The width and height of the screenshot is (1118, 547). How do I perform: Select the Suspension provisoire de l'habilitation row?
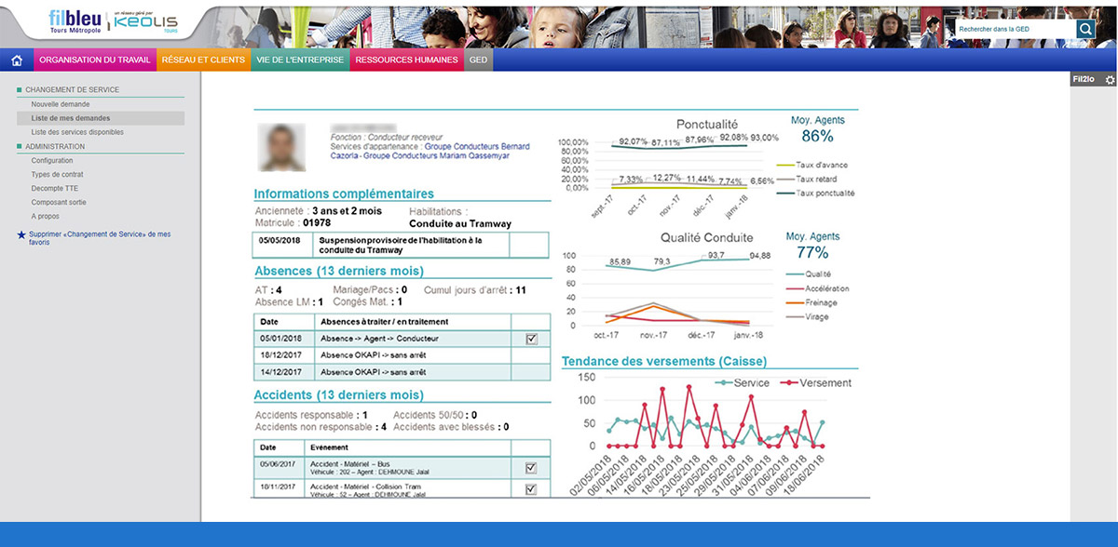coord(402,245)
